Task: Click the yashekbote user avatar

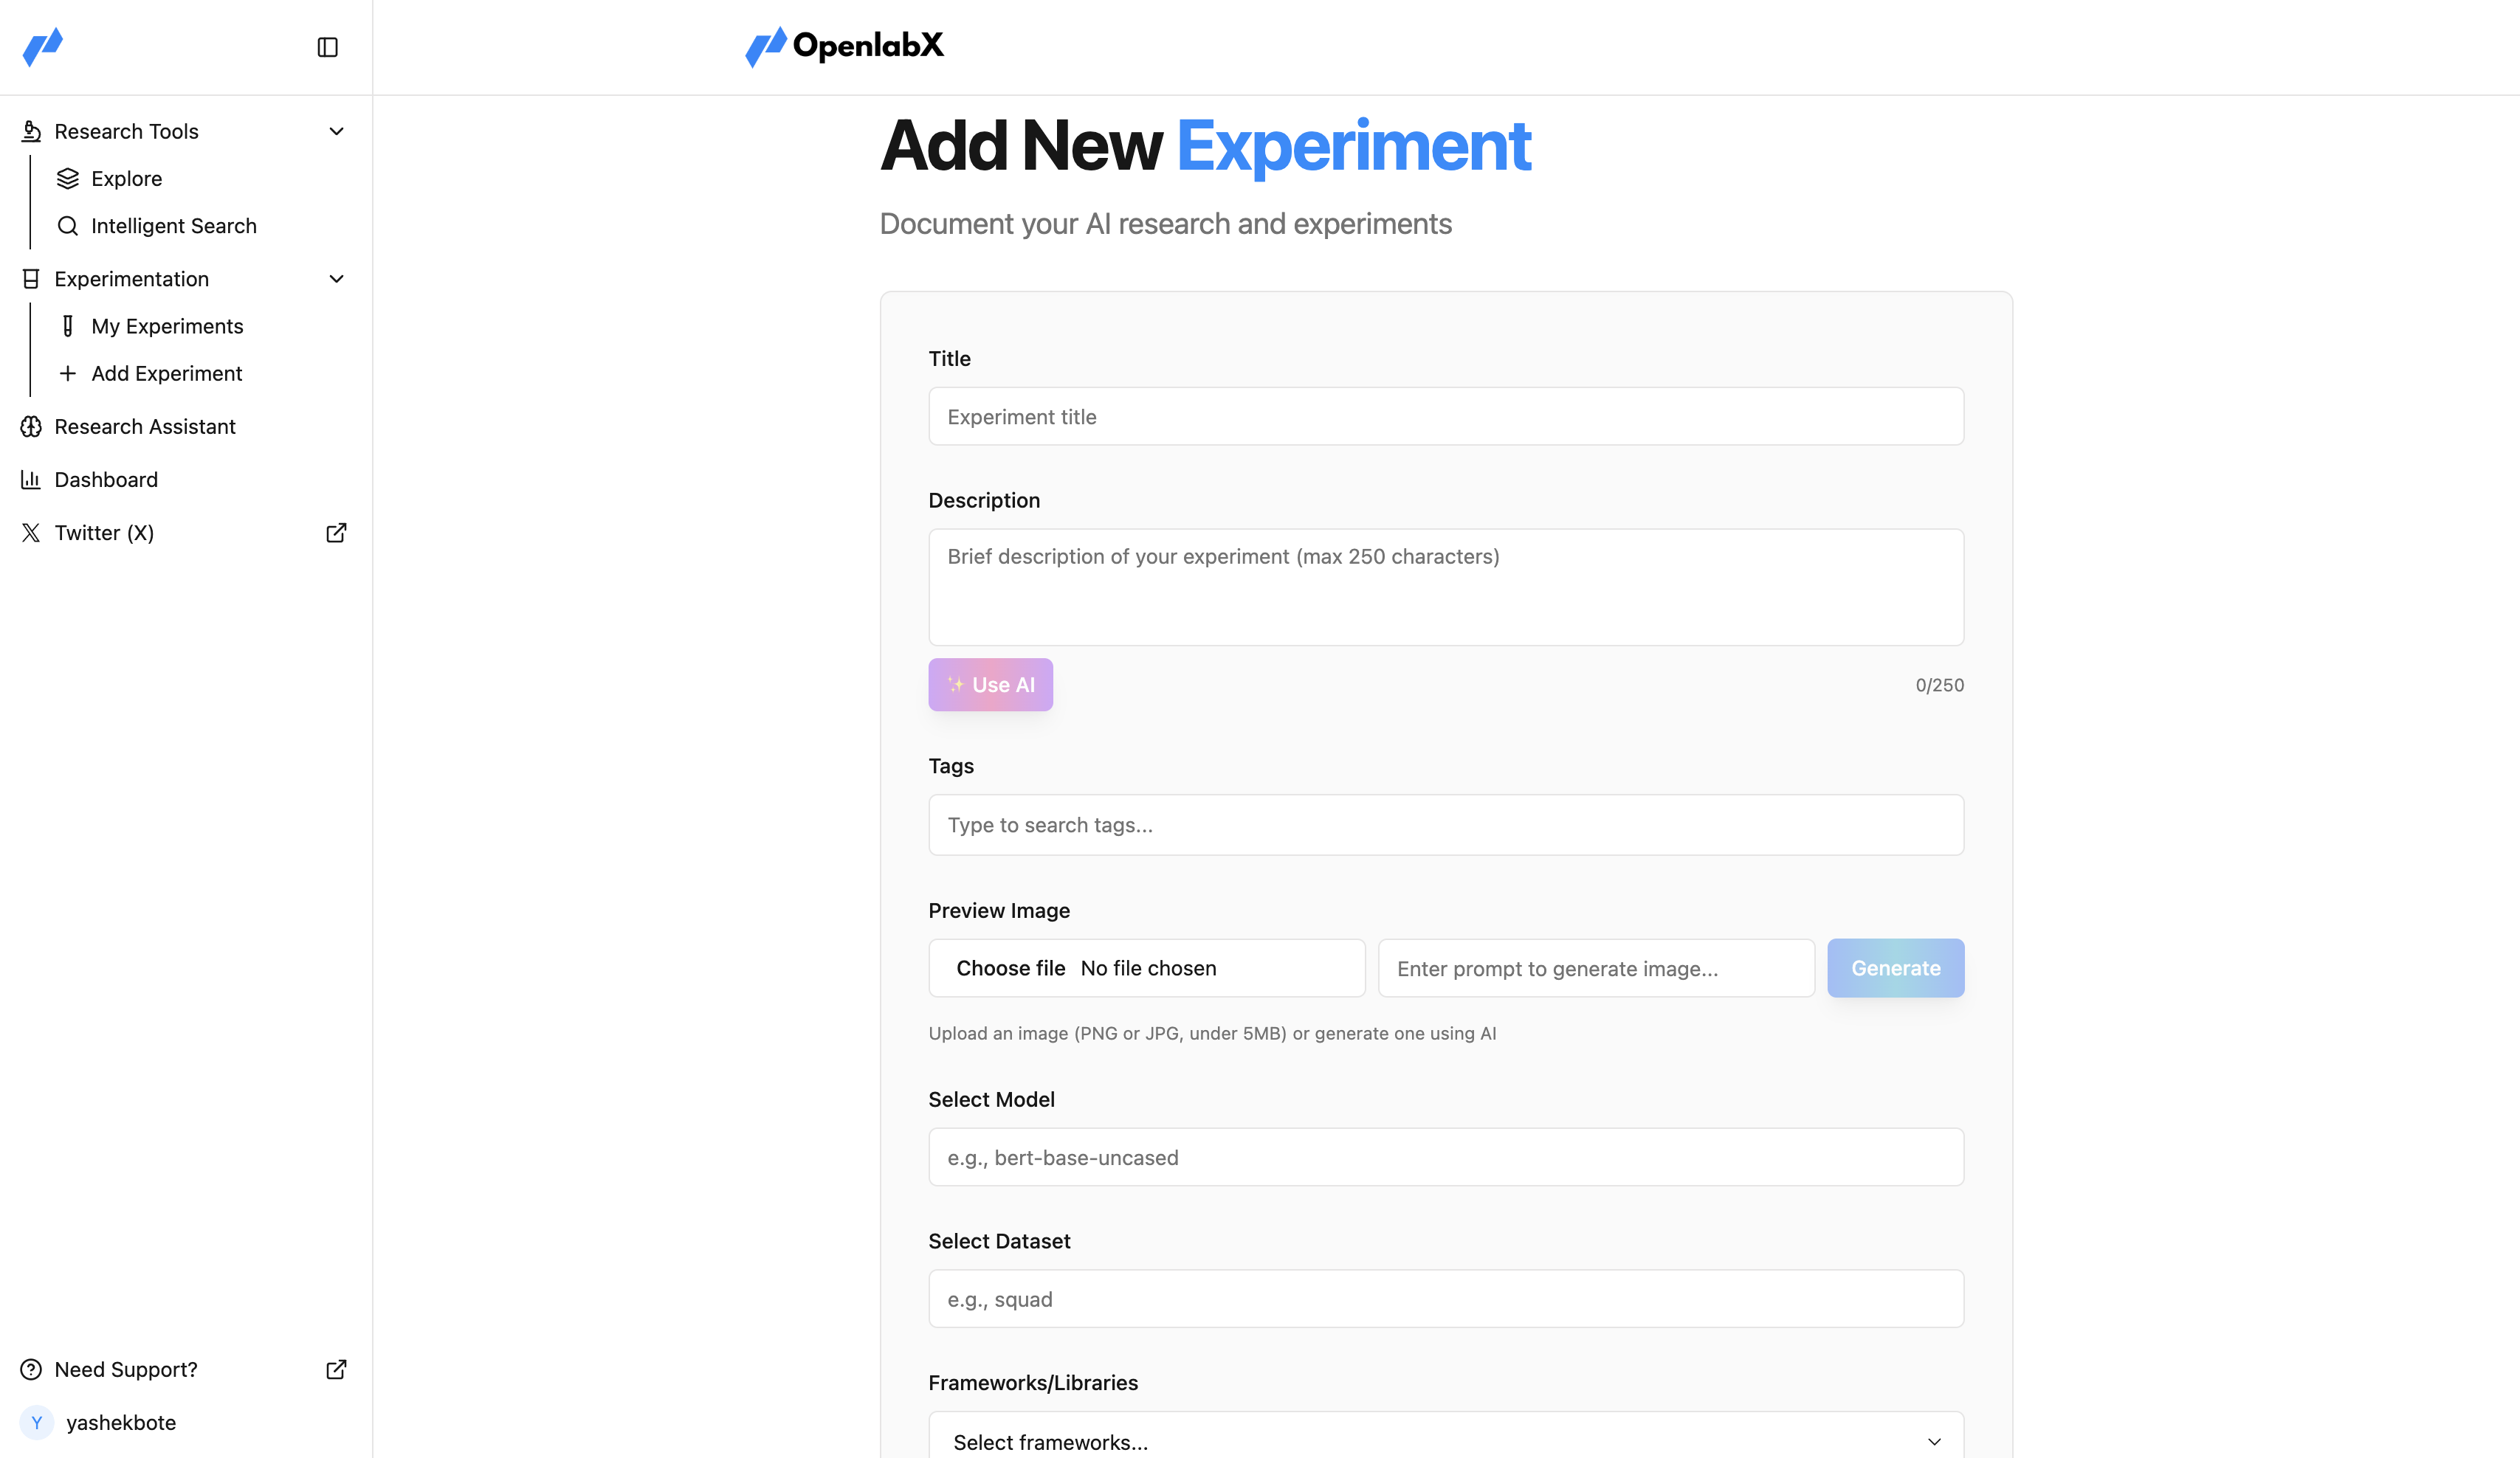Action: (x=37, y=1422)
